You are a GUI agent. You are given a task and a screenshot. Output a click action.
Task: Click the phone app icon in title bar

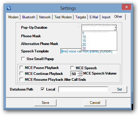click(9, 8)
